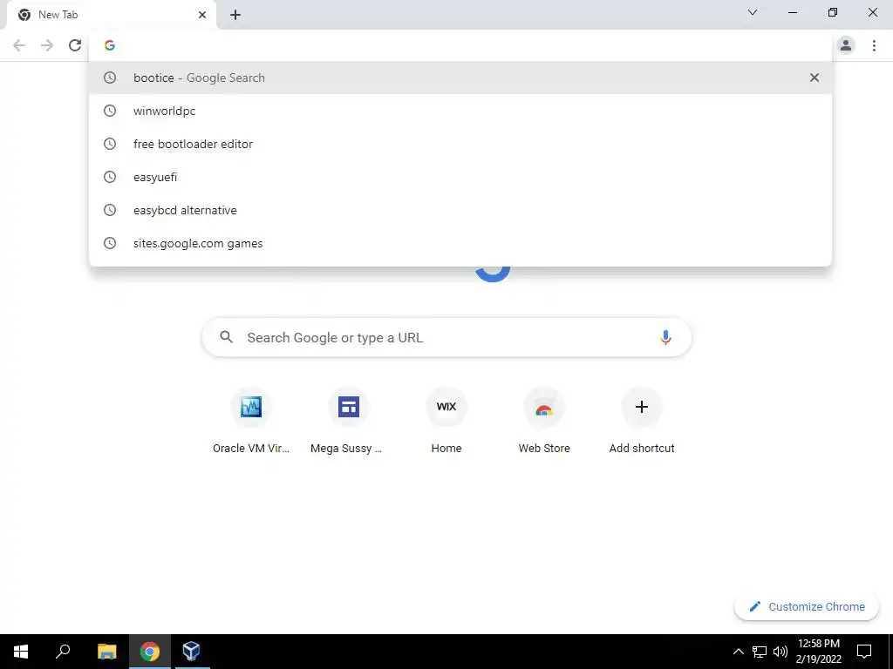
Task: Click the clock icon beside winworldpc
Action: [110, 111]
